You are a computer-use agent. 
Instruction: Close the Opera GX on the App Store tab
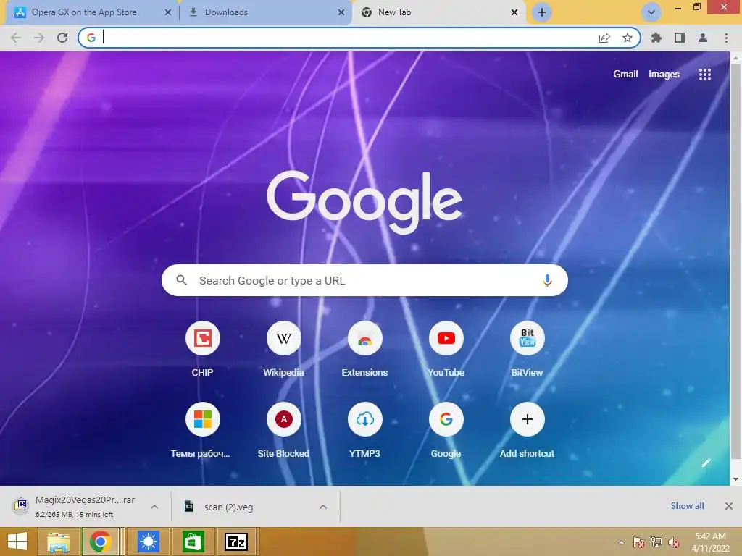pyautogui.click(x=168, y=13)
